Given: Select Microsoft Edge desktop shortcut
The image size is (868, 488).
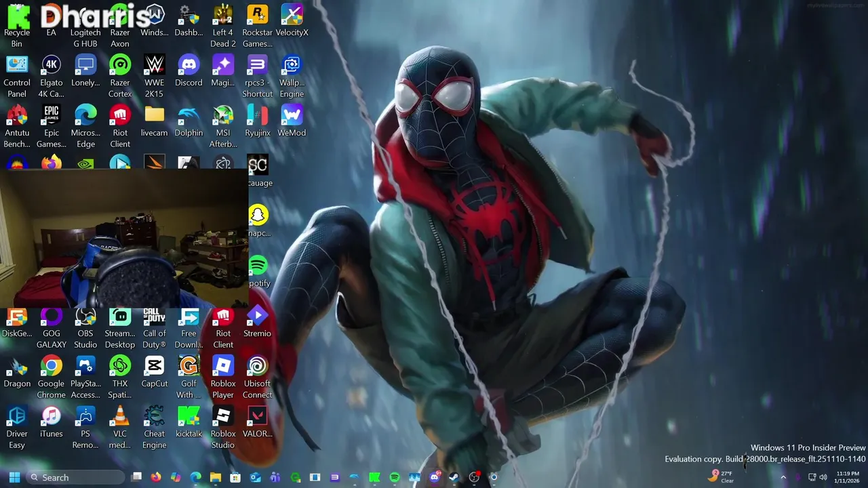Looking at the screenshot, I should coord(85,126).
